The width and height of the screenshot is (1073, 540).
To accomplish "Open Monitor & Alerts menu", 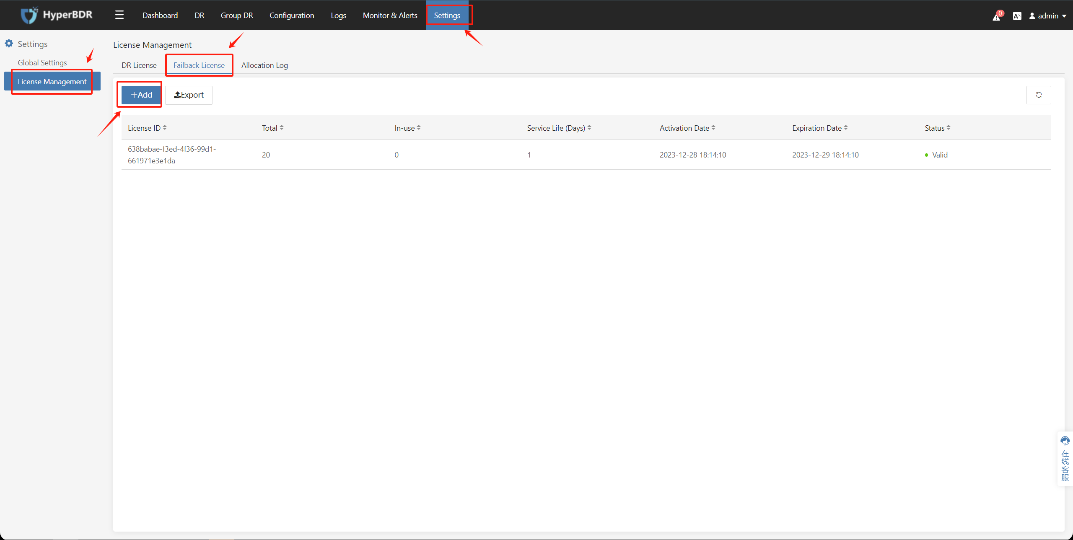I will 390,16.
